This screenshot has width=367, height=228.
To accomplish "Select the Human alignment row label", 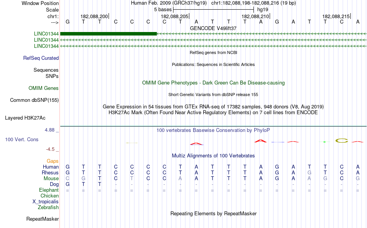I will click(51, 167).
